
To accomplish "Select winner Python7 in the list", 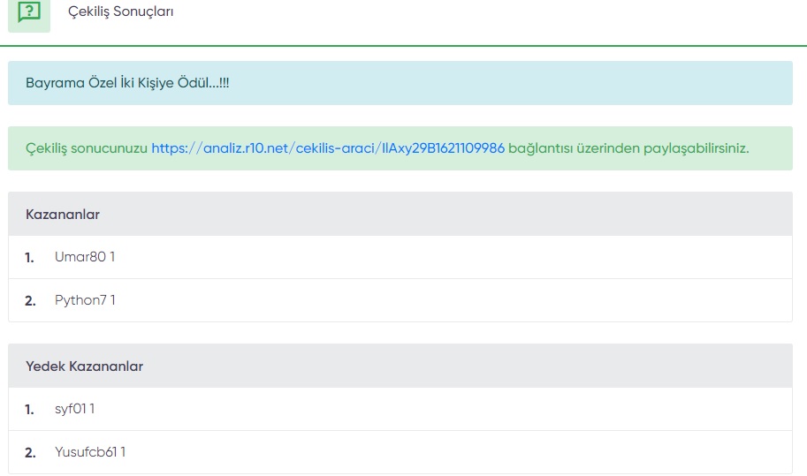I will point(80,300).
